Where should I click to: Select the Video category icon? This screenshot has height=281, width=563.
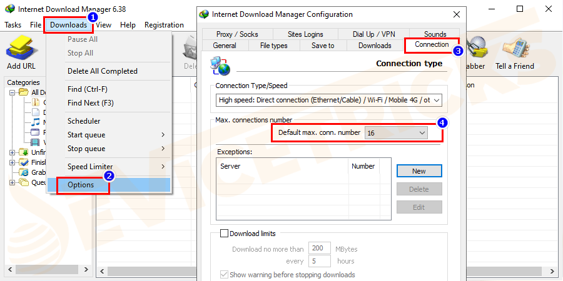[x=35, y=142]
